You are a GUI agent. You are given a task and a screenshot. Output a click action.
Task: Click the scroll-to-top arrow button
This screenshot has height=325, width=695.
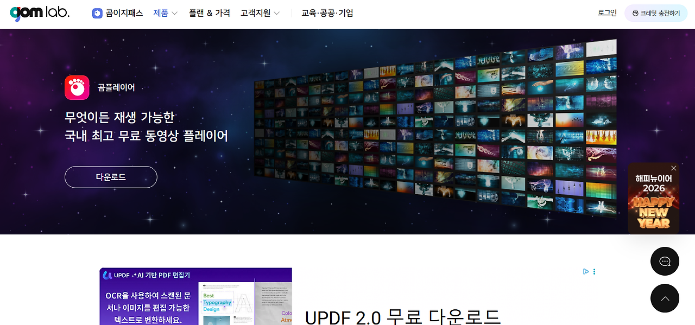coord(665,298)
